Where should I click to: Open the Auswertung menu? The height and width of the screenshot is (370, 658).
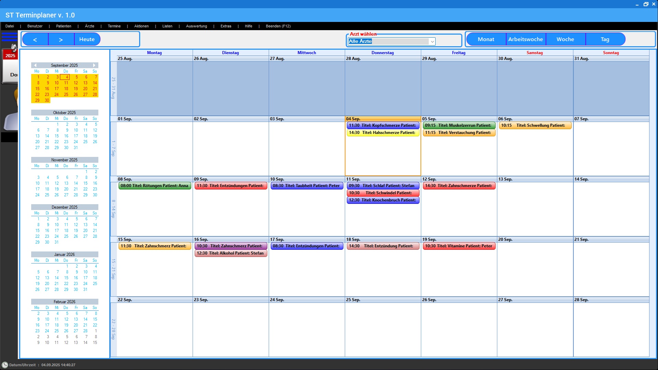tap(196, 26)
